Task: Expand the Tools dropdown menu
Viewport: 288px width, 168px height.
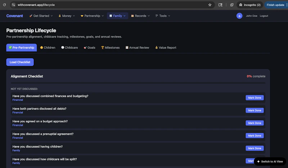Action: pos(163,16)
